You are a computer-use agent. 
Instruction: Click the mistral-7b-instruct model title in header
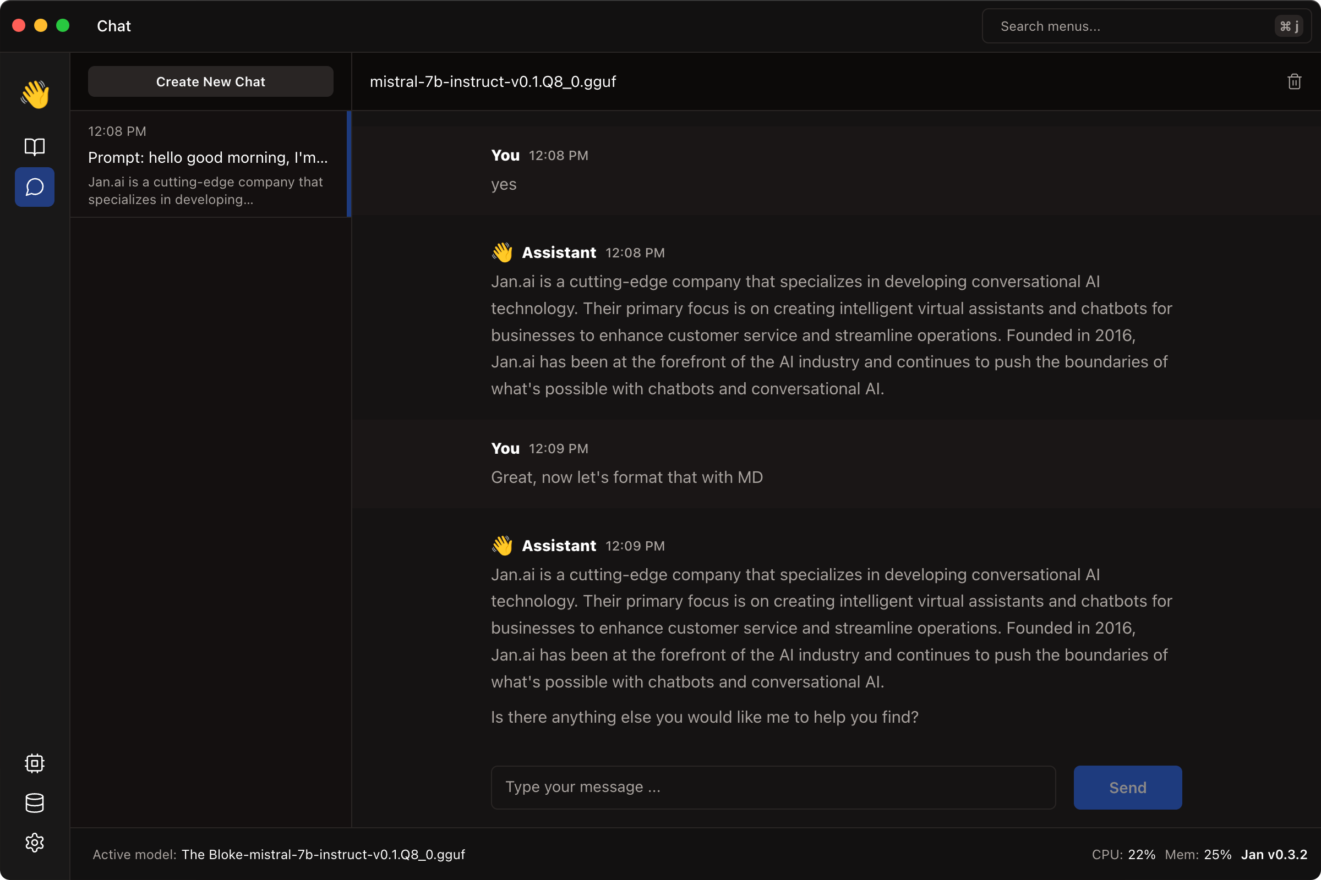[x=493, y=82]
